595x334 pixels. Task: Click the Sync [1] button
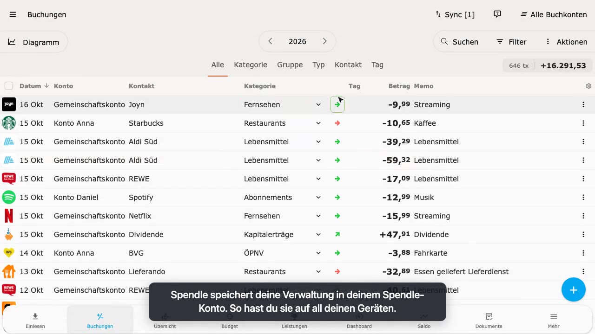(x=455, y=14)
